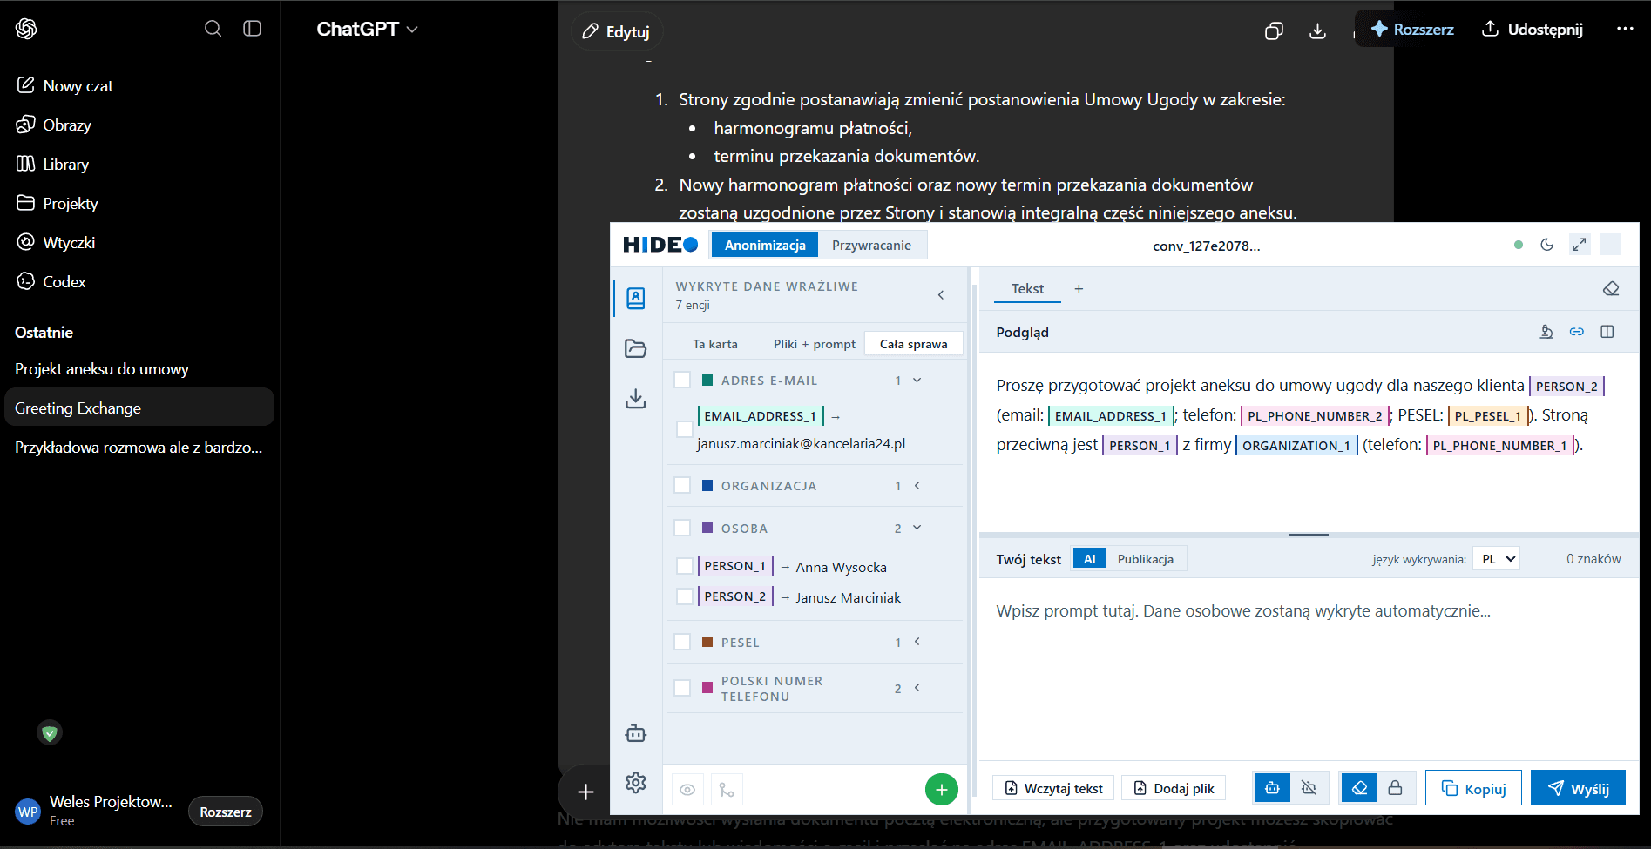Click split-view columns icon in Podgląd header

click(x=1607, y=332)
